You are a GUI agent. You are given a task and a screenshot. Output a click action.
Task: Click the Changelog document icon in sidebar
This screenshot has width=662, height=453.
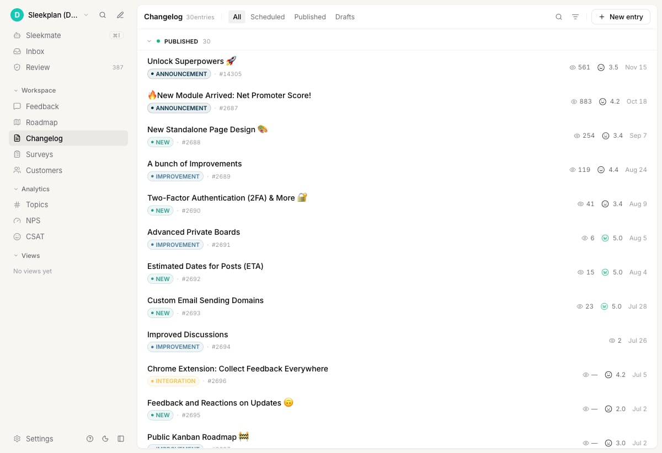tap(17, 138)
